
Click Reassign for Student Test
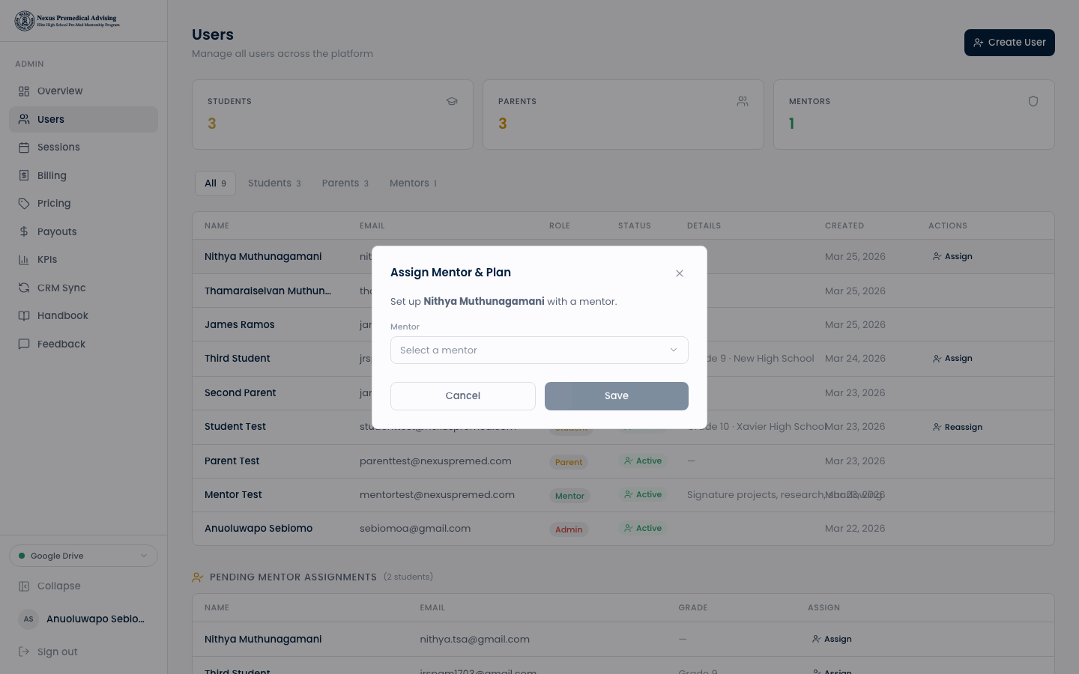957,427
